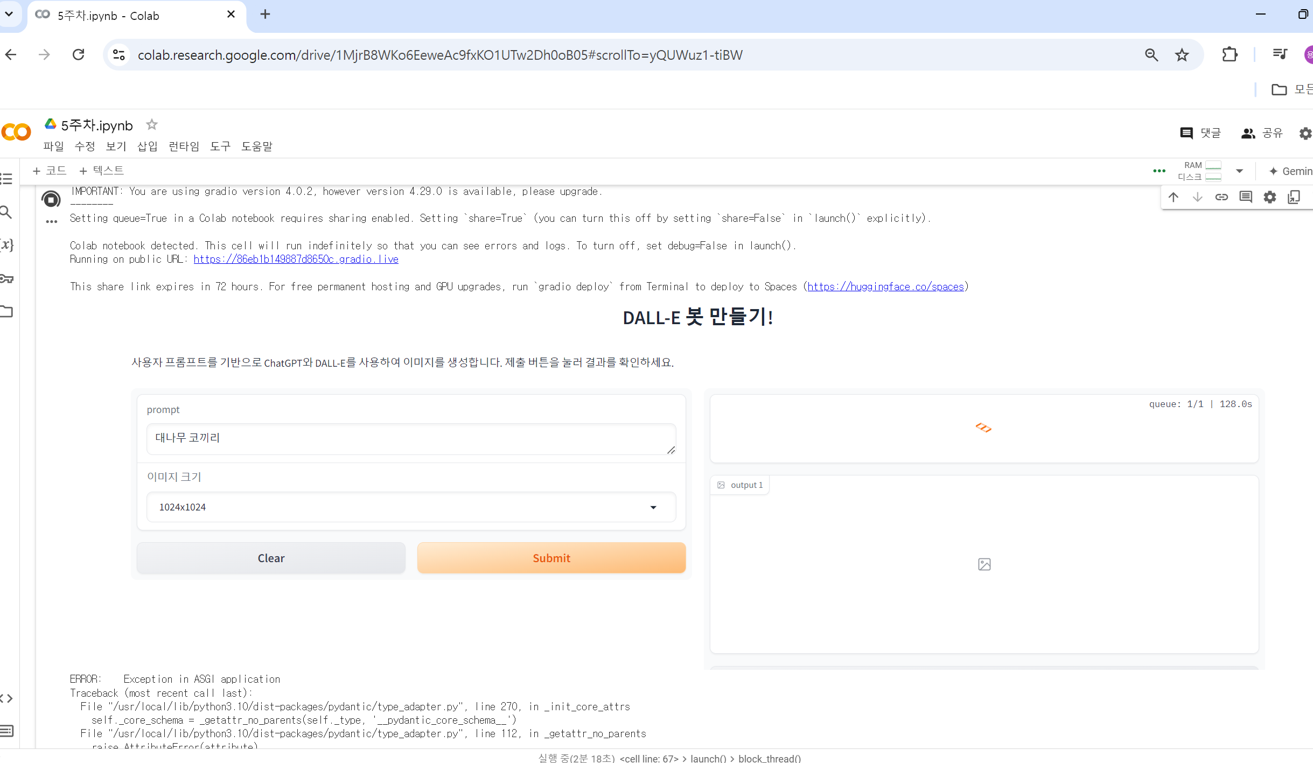Image resolution: width=1313 pixels, height=763 pixels.
Task: Close the 5주차.ipynb tab
Action: click(231, 15)
